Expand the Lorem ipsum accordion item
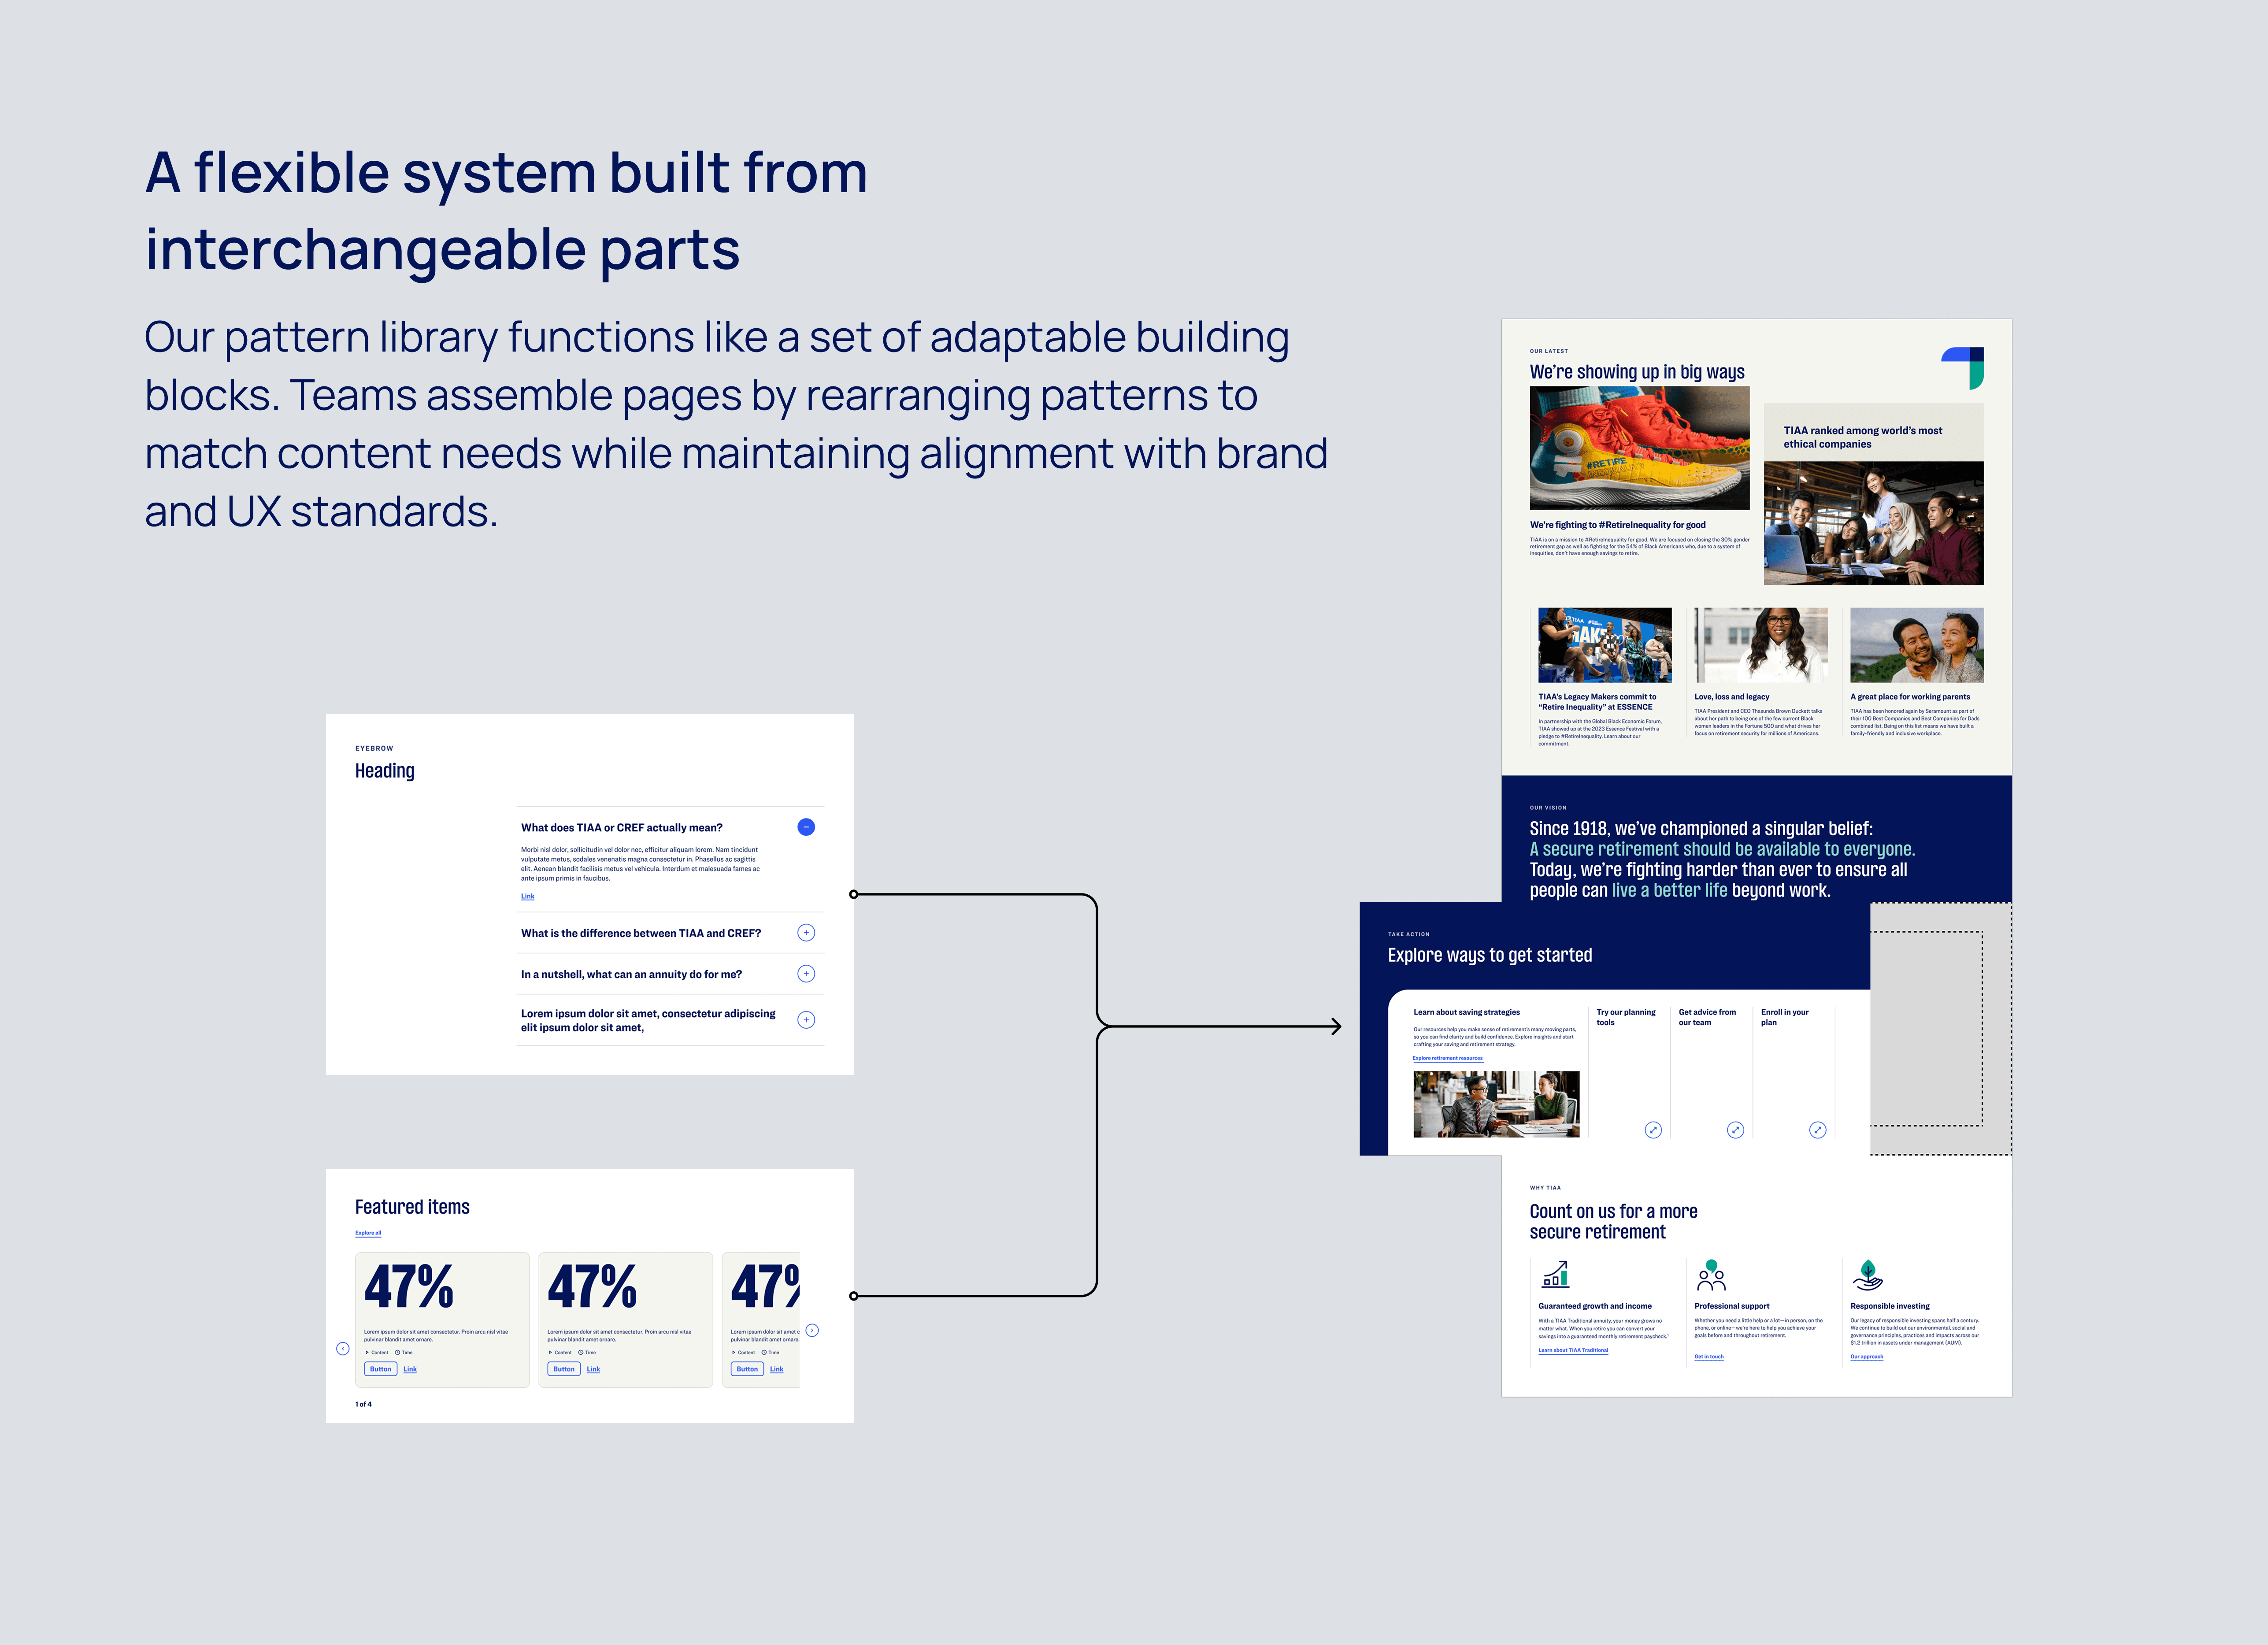The image size is (2268, 1645). (x=806, y=1020)
